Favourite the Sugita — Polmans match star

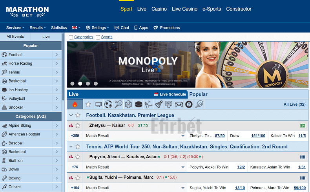78,178
